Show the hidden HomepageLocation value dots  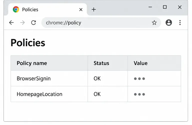point(139,94)
